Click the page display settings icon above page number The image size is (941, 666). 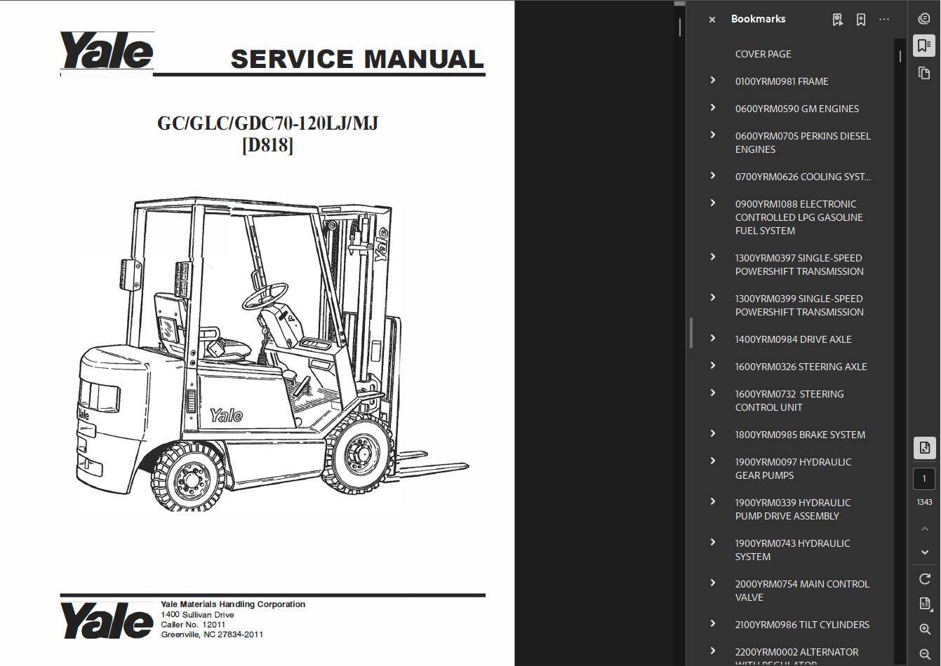(924, 448)
